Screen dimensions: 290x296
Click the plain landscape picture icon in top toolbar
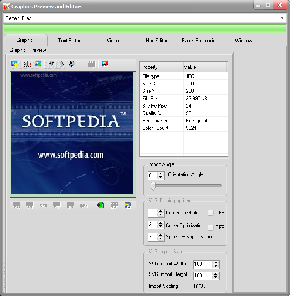(x=38, y=64)
